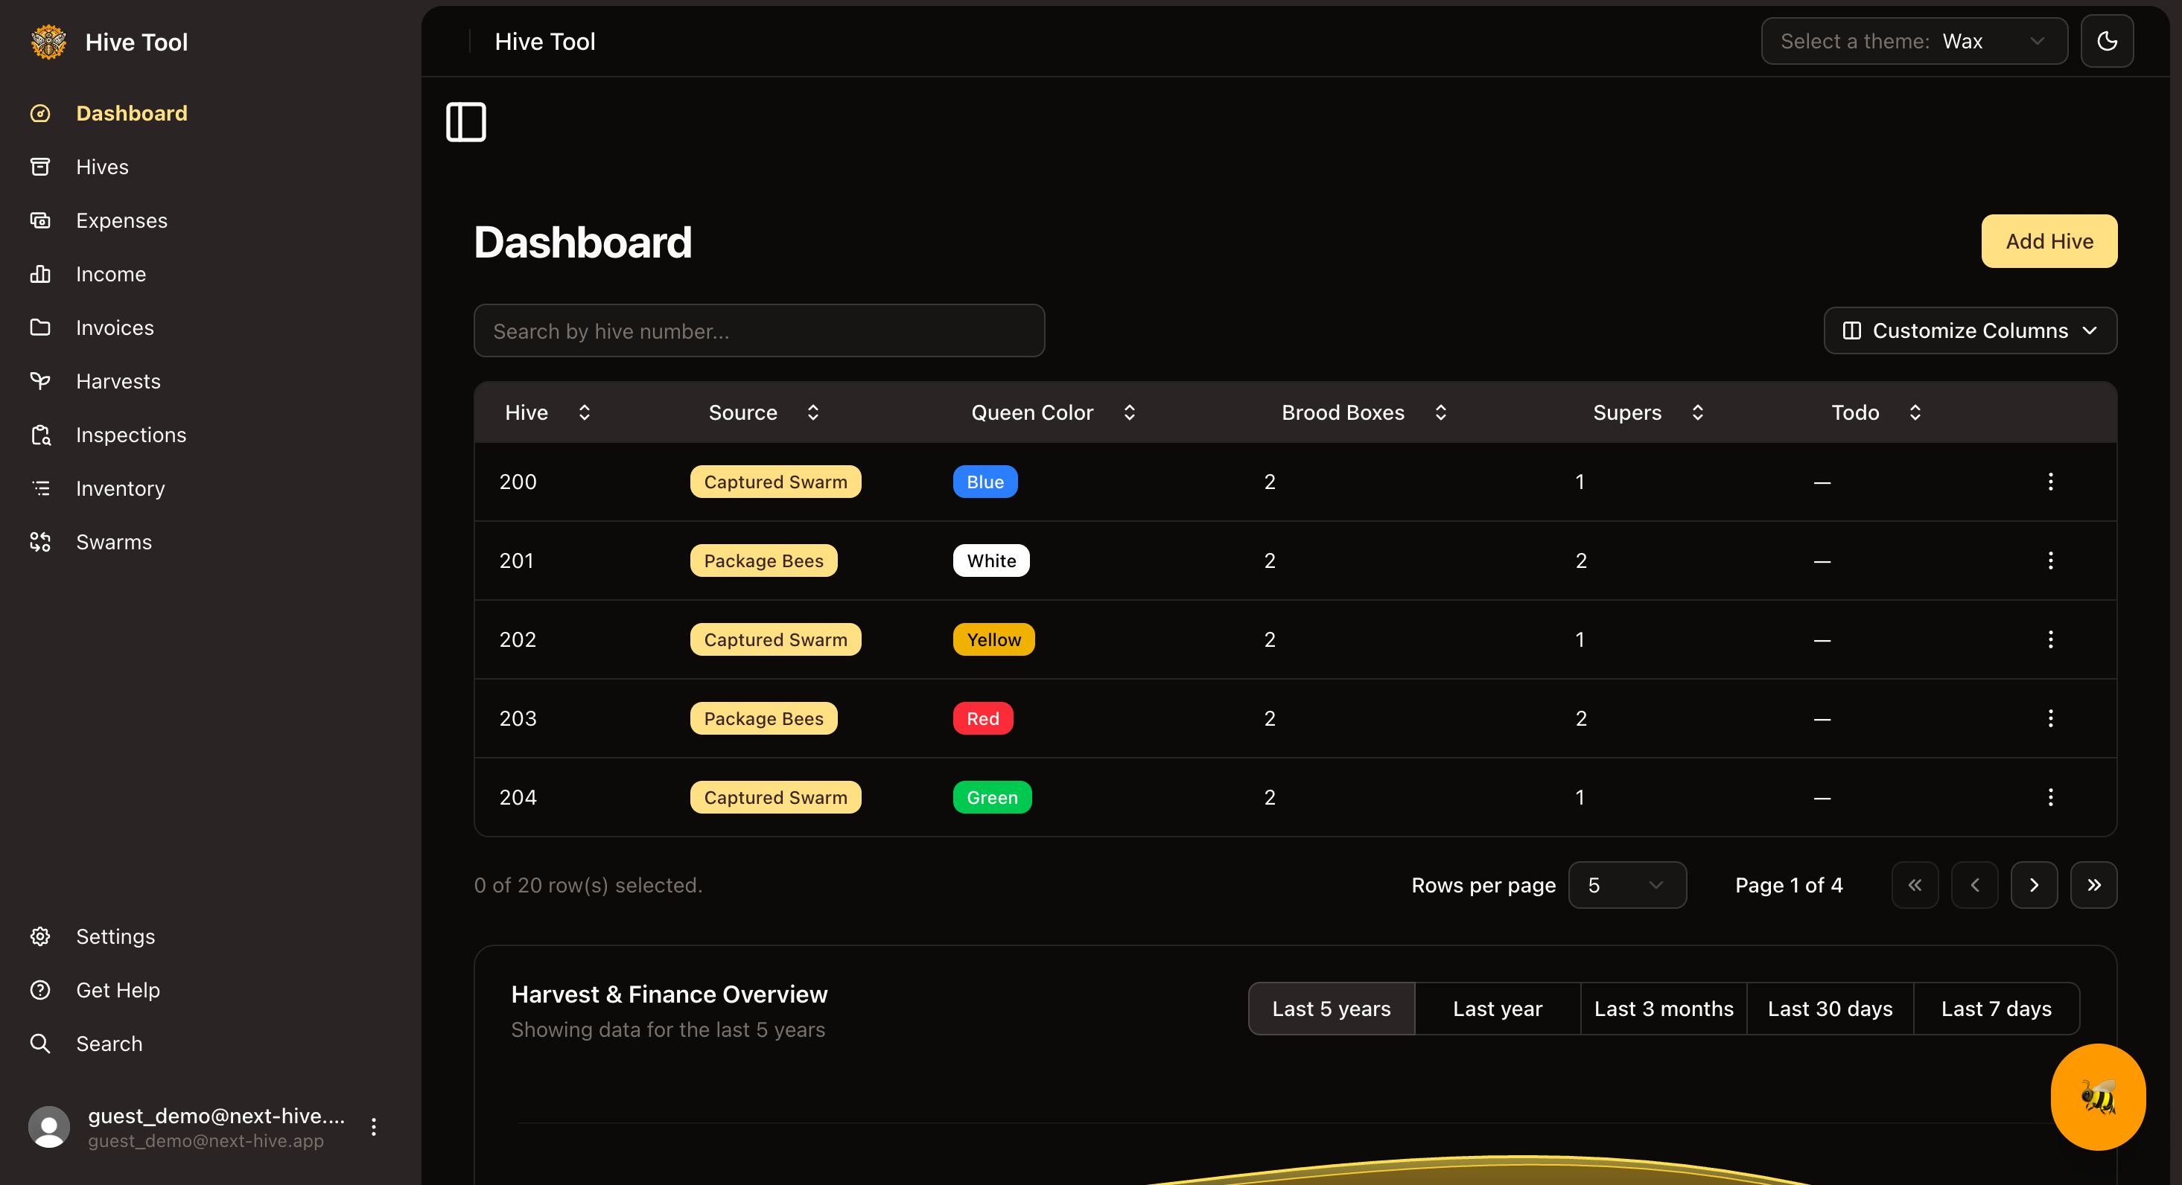2182x1185 pixels.
Task: Open Inspections clipboard icon
Action: 39,435
